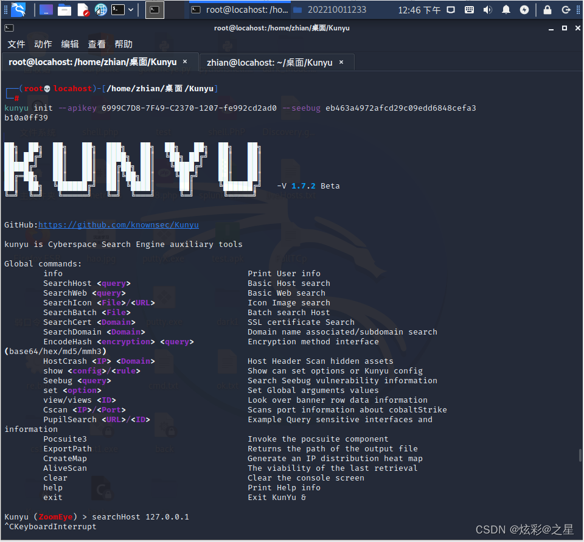
Task: Close the zhian@locahost terminal tab
Action: 341,62
